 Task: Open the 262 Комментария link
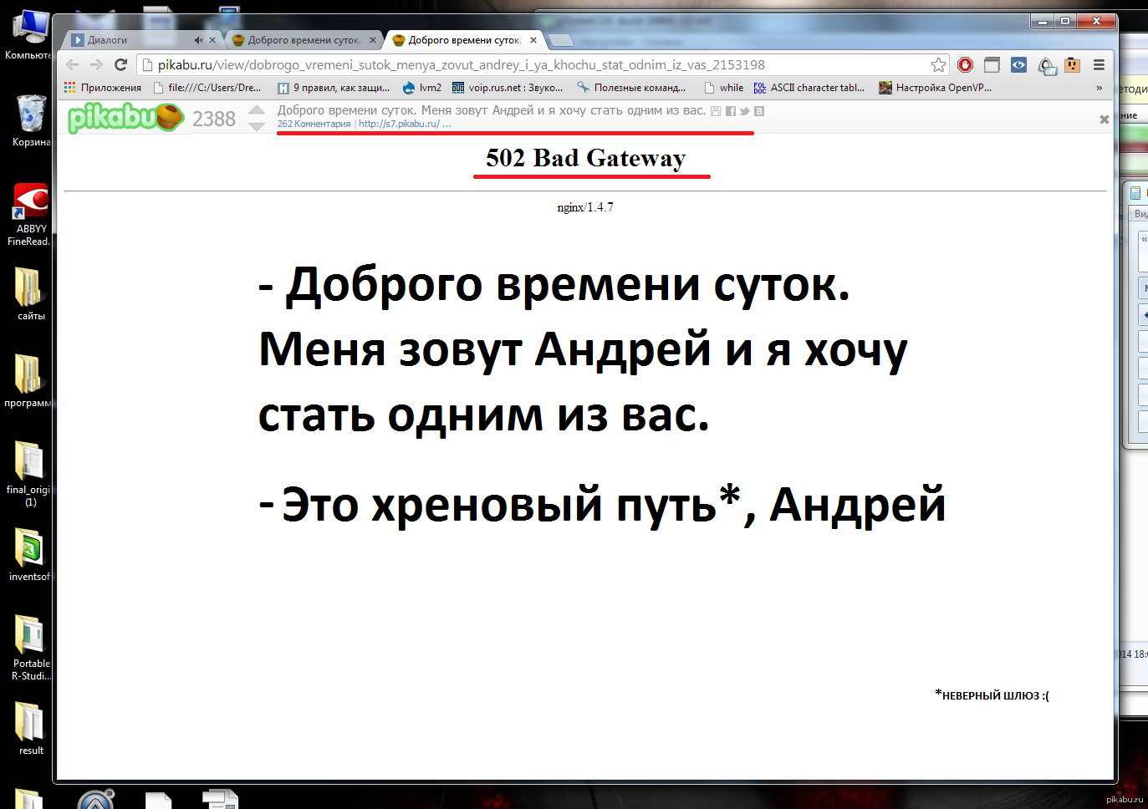coord(314,124)
